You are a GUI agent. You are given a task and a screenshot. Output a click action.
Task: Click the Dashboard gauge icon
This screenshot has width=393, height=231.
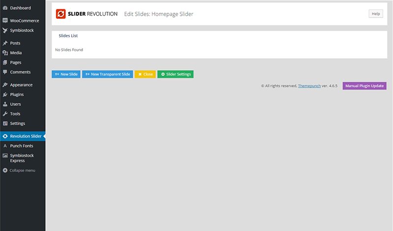click(5, 8)
